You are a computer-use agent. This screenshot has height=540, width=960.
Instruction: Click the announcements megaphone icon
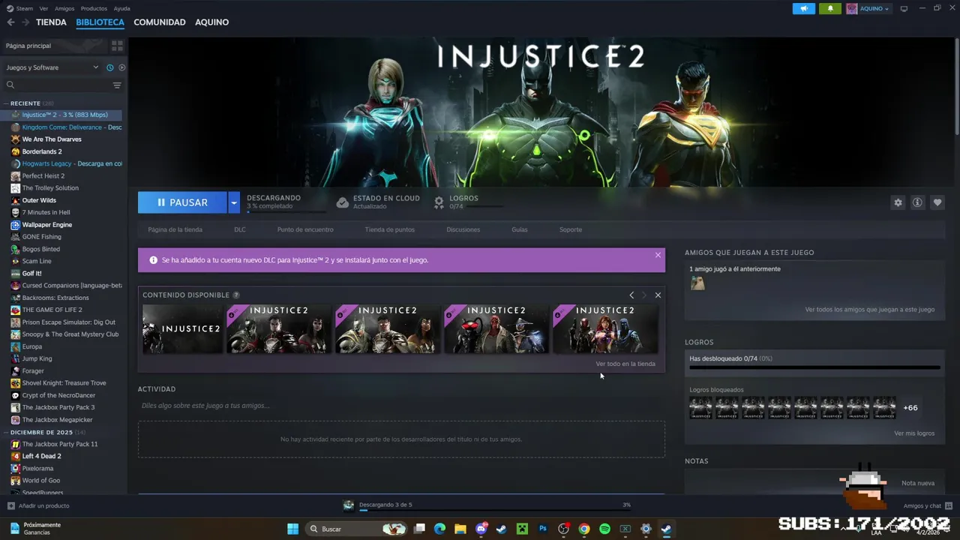pyautogui.click(x=803, y=8)
